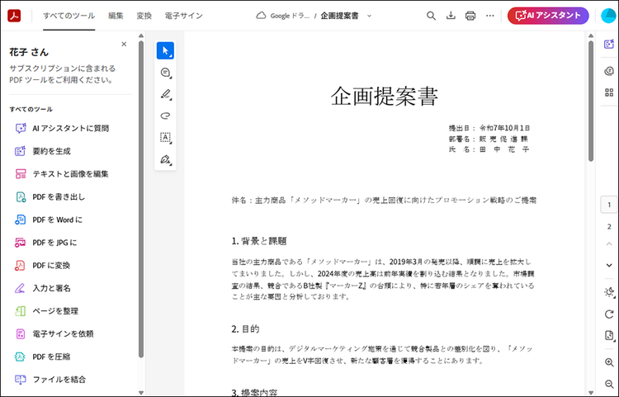Image resolution: width=619 pixels, height=397 pixels.
Task: Click the rotate page icon
Action: [609, 314]
